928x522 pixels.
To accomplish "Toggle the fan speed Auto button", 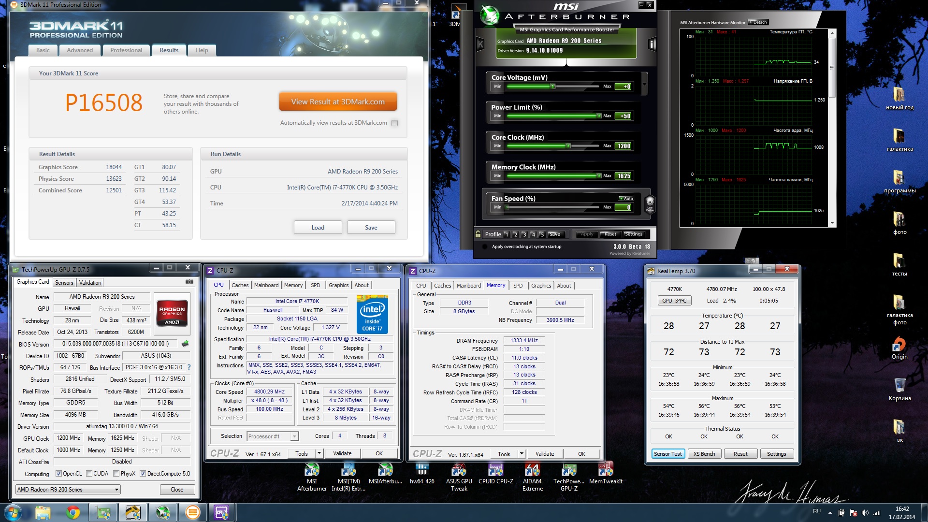I will coord(626,198).
